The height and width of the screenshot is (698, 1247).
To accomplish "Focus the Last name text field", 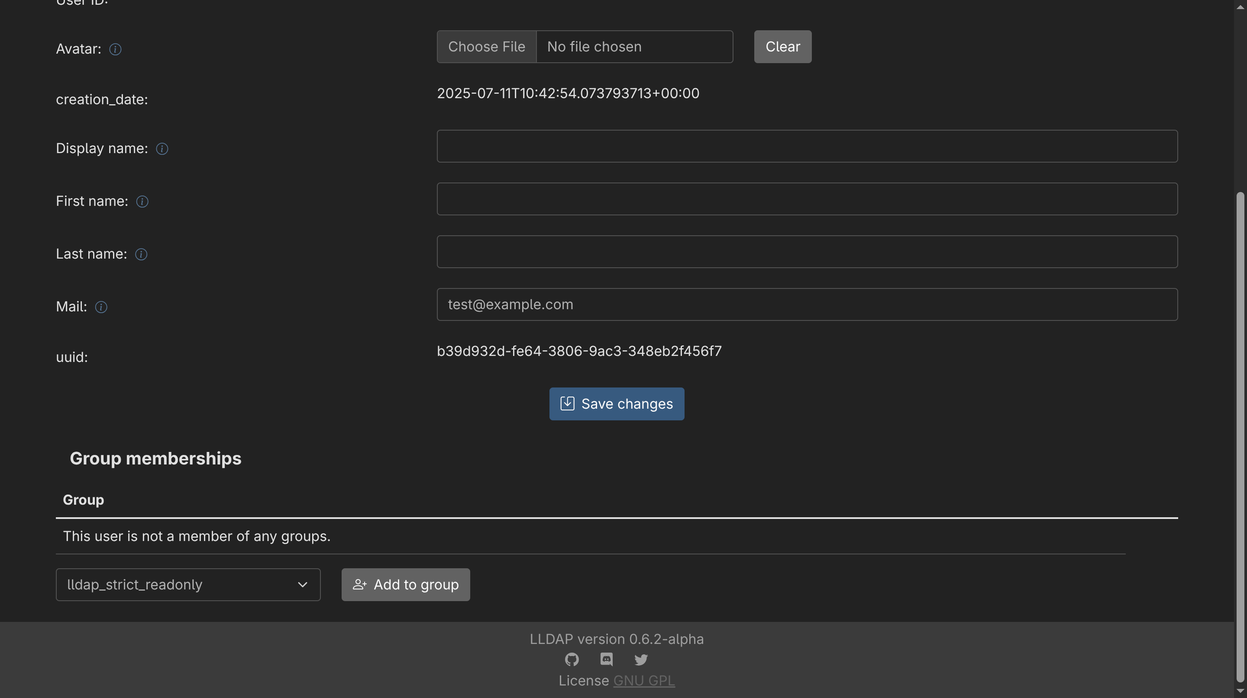I will coord(807,251).
